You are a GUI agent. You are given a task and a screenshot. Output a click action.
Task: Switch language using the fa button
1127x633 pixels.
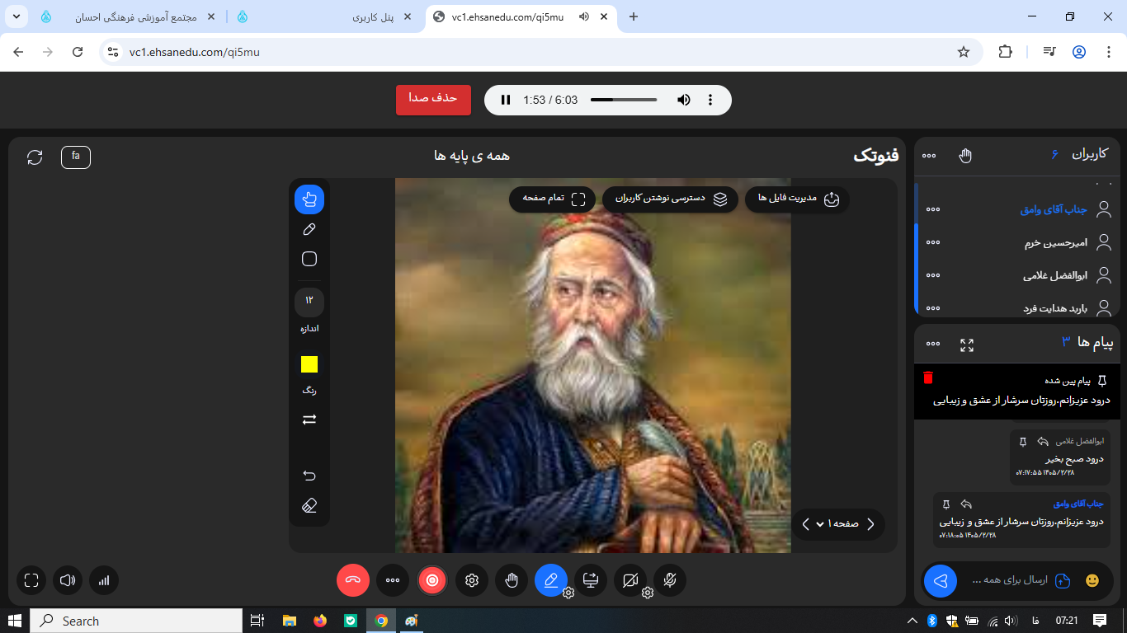(x=76, y=157)
